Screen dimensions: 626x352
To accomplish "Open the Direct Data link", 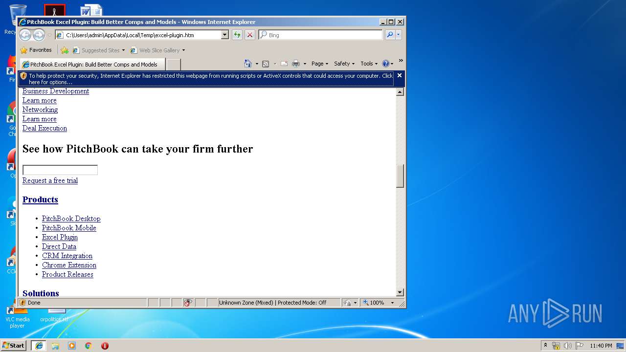I will pos(59,246).
